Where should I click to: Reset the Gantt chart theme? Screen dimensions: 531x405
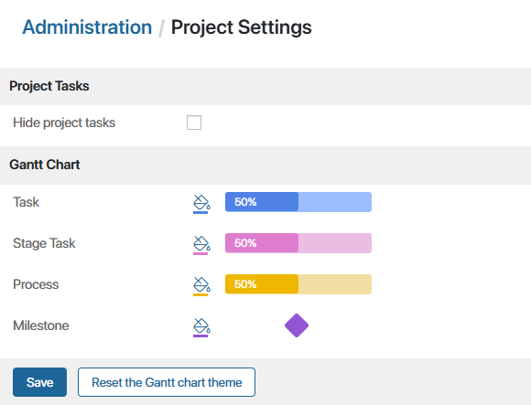(167, 382)
